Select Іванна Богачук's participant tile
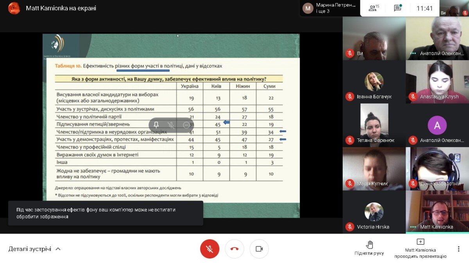Screen dimensions: 469x264 coord(374,81)
